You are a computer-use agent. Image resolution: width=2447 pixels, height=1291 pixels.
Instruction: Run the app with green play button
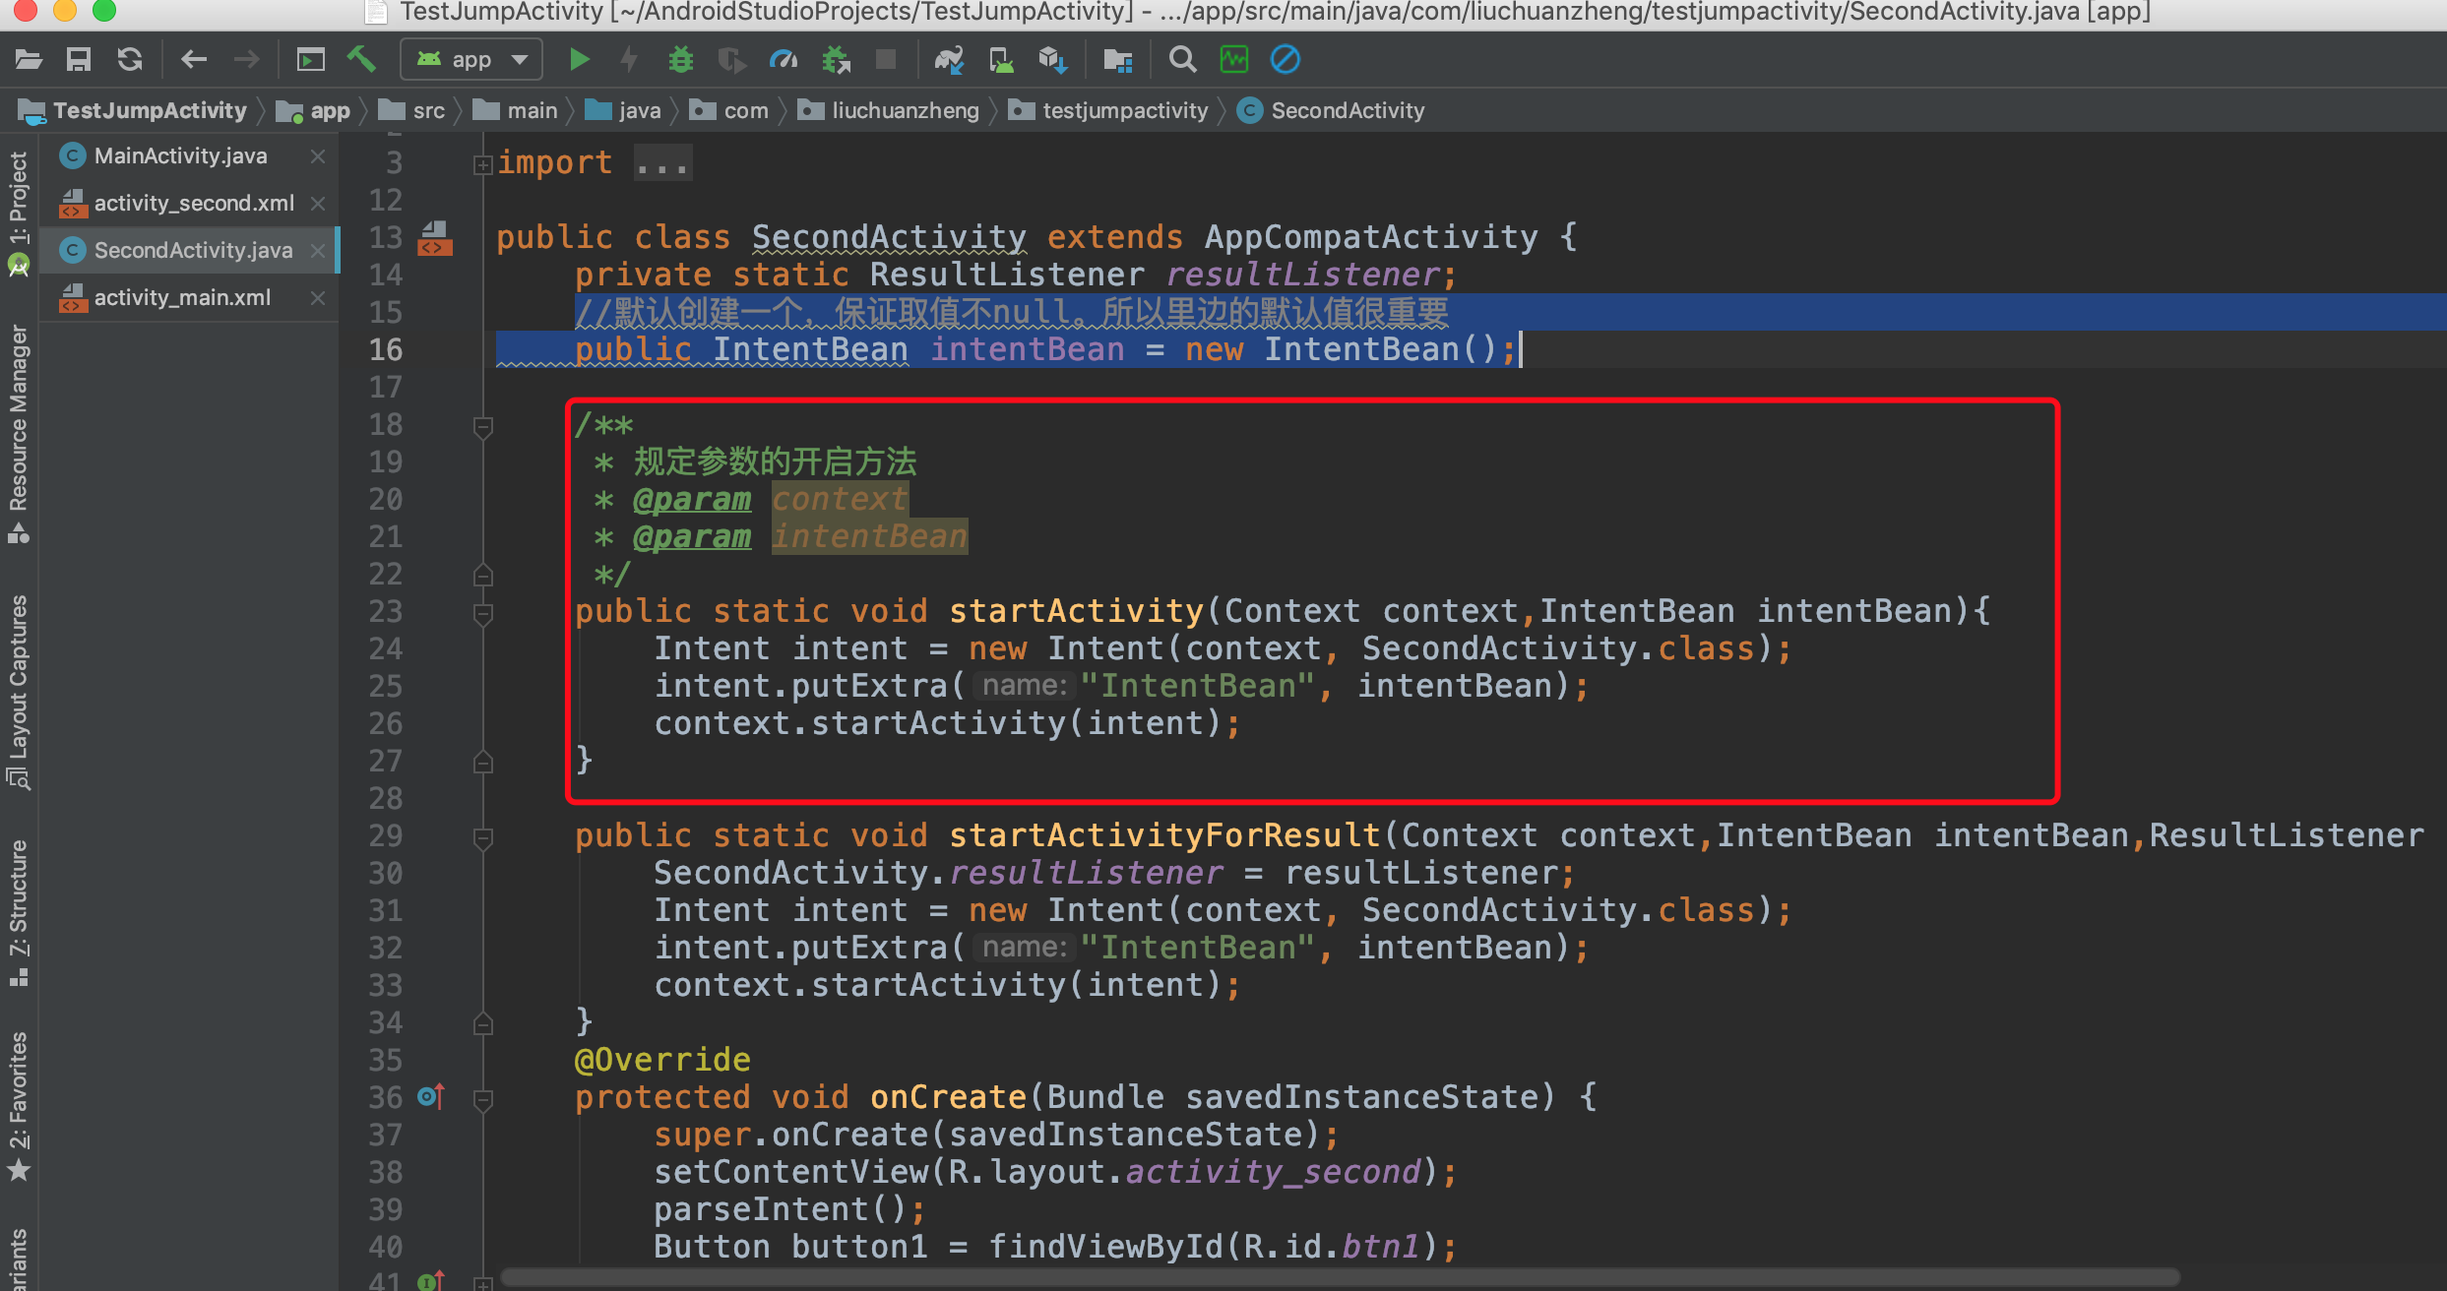579,60
